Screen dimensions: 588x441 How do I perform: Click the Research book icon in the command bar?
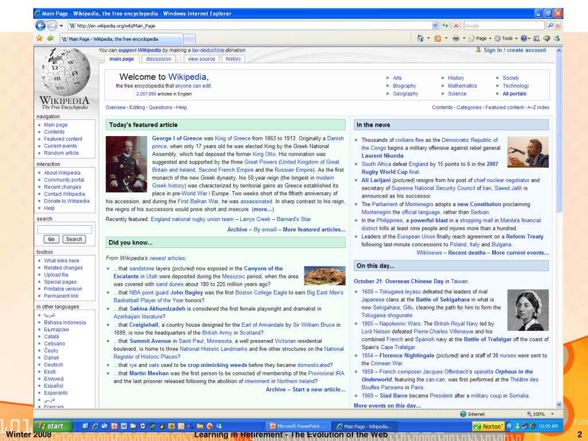536,38
